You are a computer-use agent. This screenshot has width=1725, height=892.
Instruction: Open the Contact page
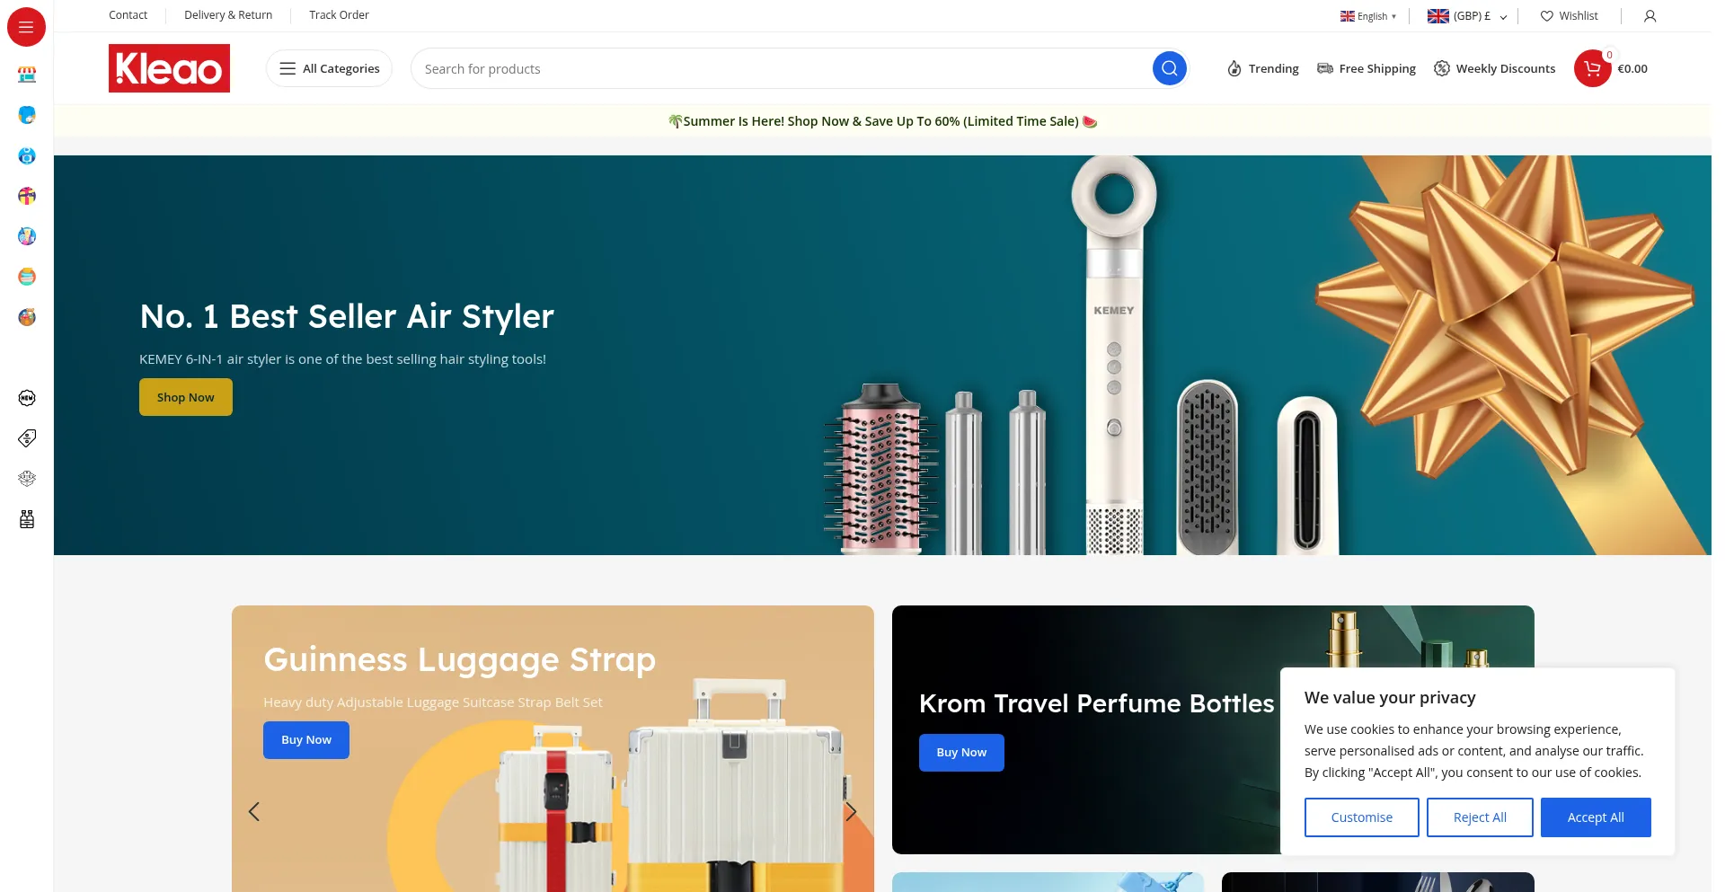point(128,15)
